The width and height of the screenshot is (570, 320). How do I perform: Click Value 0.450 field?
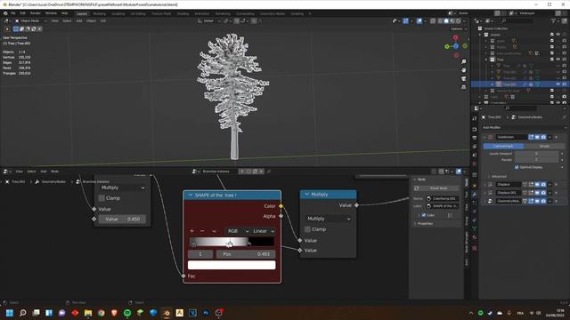(122, 220)
